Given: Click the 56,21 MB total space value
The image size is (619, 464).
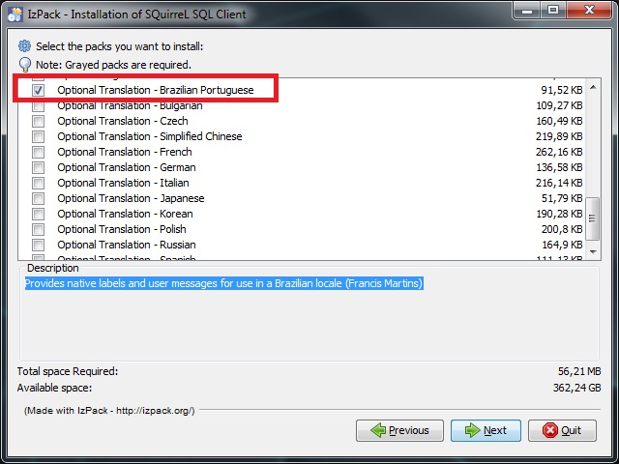Looking at the screenshot, I should [x=579, y=371].
